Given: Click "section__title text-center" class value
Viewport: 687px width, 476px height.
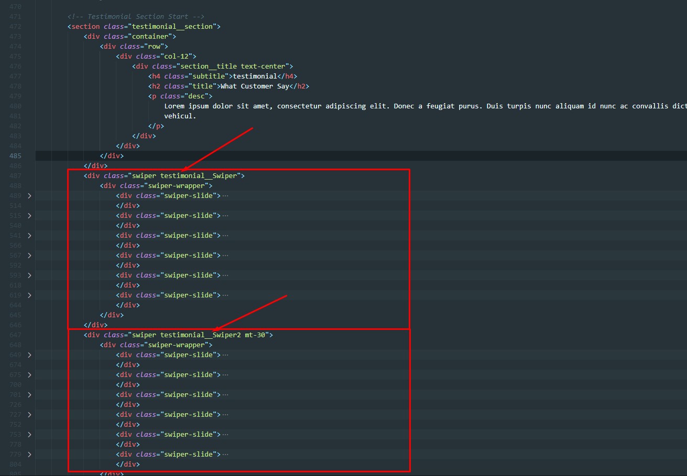Looking at the screenshot, I should [x=233, y=67].
